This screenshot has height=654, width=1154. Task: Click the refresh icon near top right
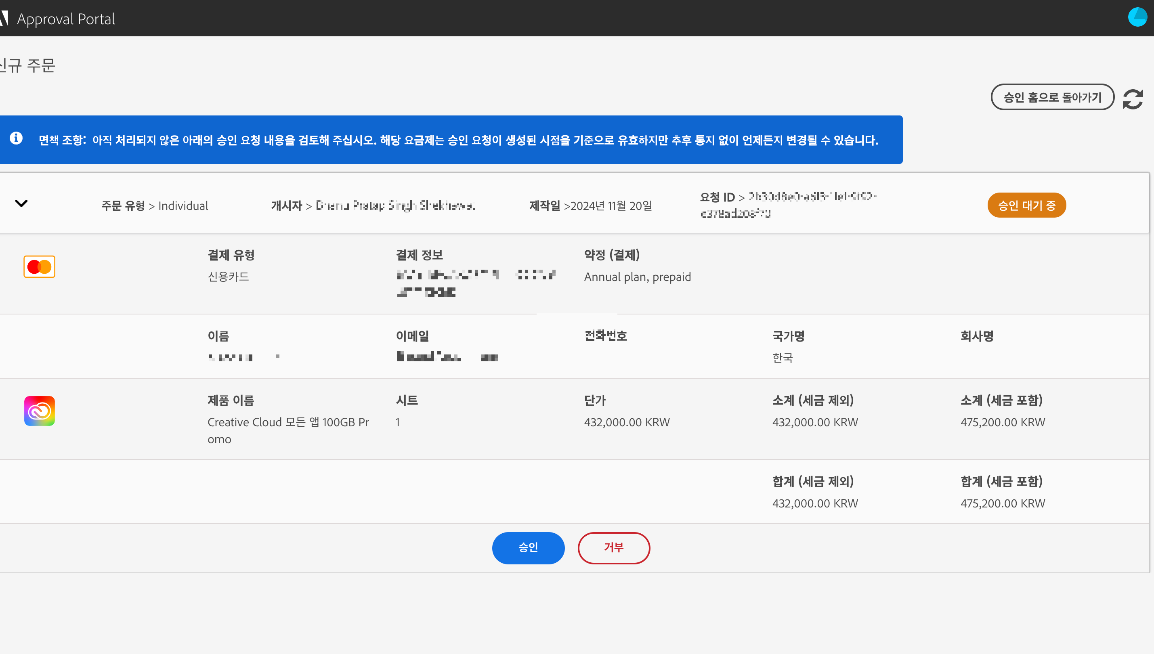(1133, 99)
